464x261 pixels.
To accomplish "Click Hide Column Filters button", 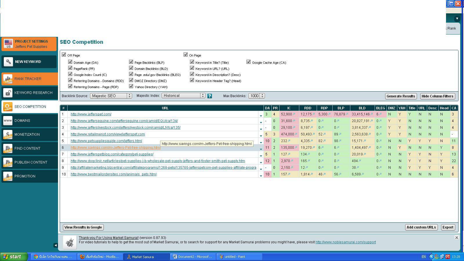I will coord(437,96).
